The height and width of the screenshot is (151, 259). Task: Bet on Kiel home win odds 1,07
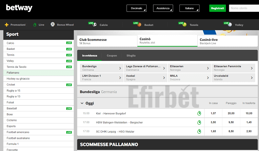(213, 113)
